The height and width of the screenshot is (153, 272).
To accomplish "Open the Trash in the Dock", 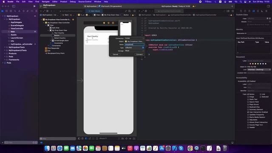I will [225, 148].
